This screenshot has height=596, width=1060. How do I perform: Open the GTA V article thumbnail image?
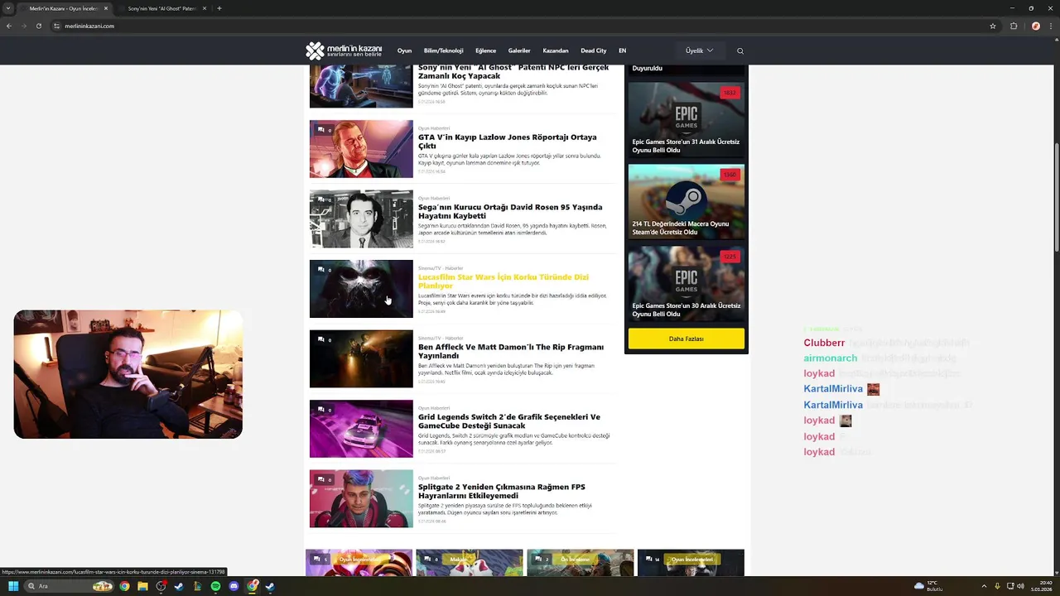point(361,149)
